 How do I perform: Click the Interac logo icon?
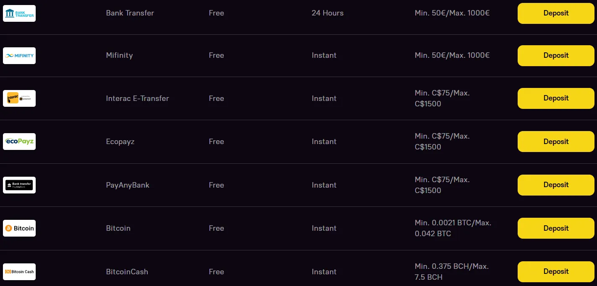point(19,98)
